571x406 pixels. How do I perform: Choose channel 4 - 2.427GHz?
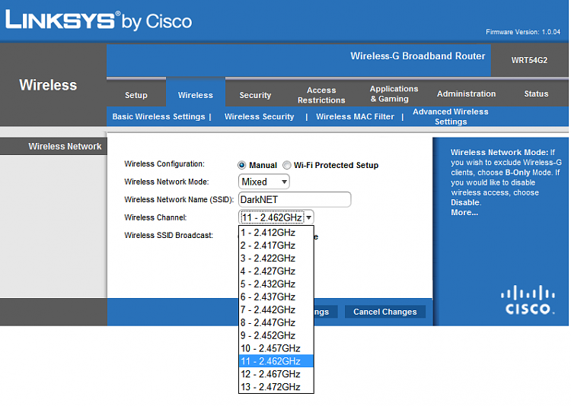coord(276,271)
